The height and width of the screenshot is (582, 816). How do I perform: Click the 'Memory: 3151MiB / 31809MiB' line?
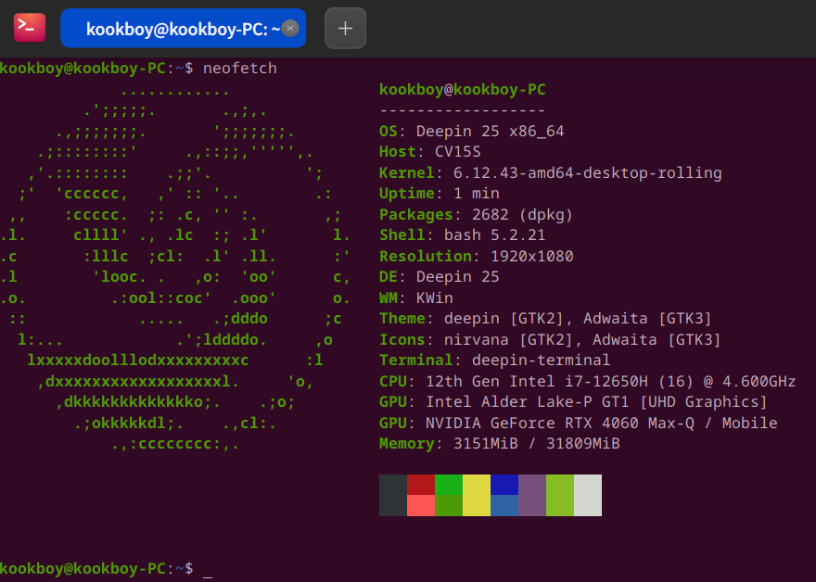[x=500, y=444]
